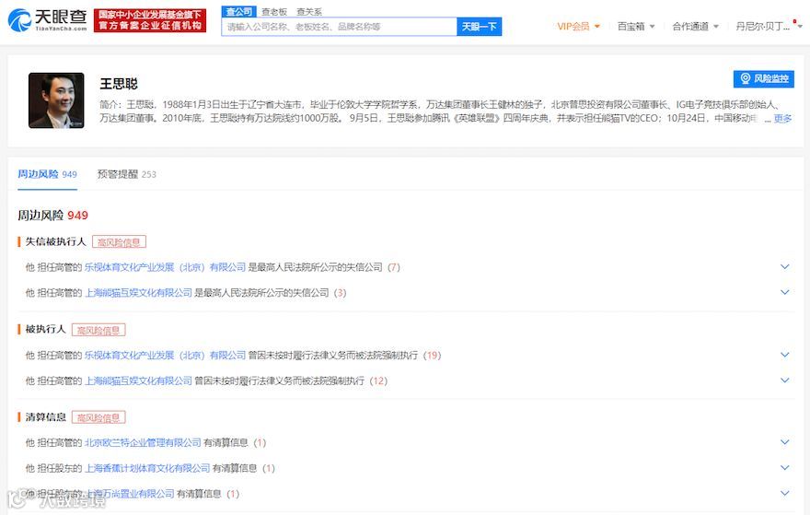Expand 上海万尚置业 清算信息 row chevron
This screenshot has height=515, width=810.
pyautogui.click(x=784, y=493)
